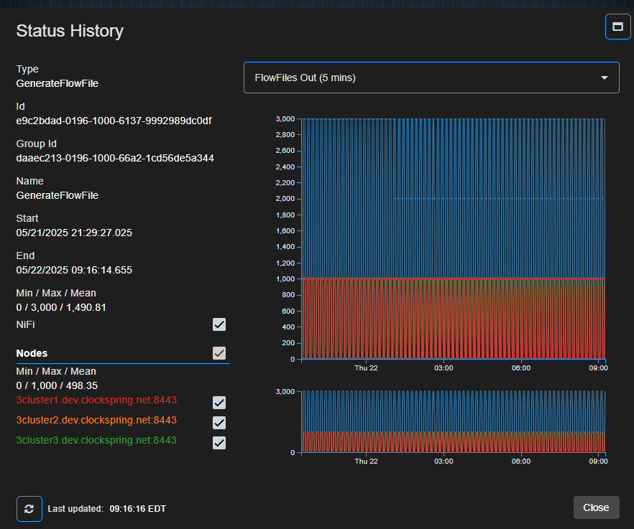Open the FlowFiles Out metric selector
The height and width of the screenshot is (529, 634).
(x=431, y=78)
